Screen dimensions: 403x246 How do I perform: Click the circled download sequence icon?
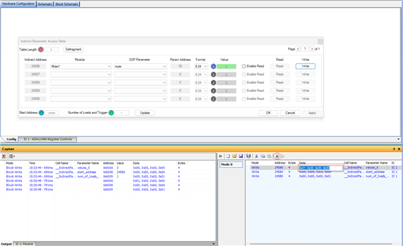point(277,156)
